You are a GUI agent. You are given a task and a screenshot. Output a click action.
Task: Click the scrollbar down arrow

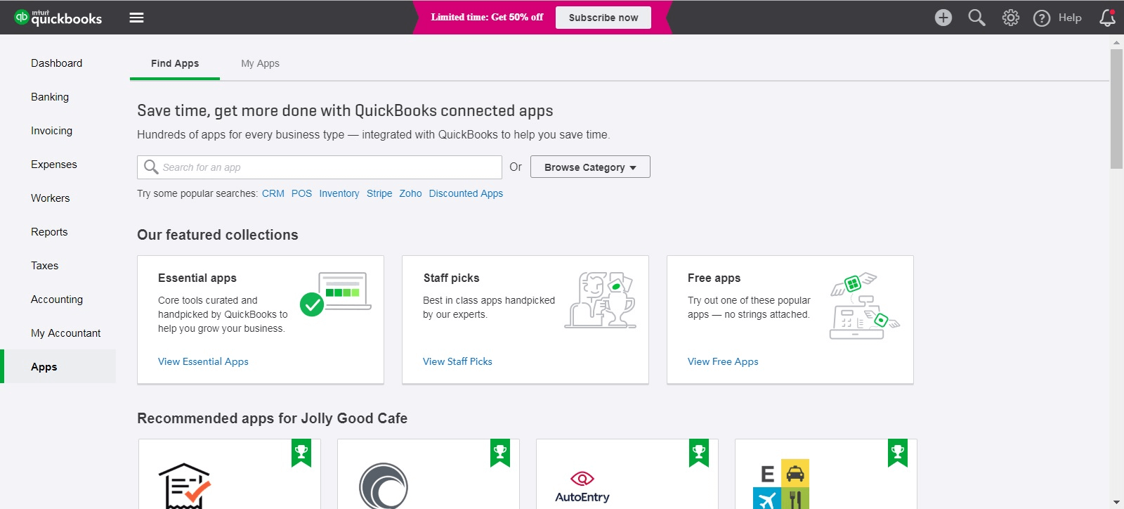coord(1116,503)
